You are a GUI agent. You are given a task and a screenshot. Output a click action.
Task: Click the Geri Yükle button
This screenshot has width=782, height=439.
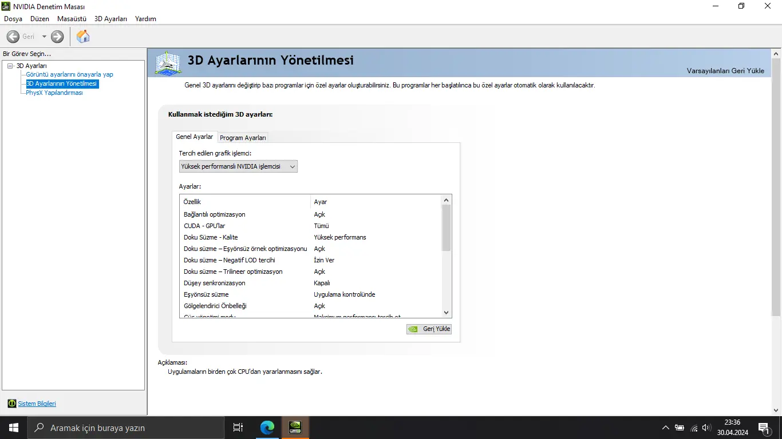click(429, 329)
